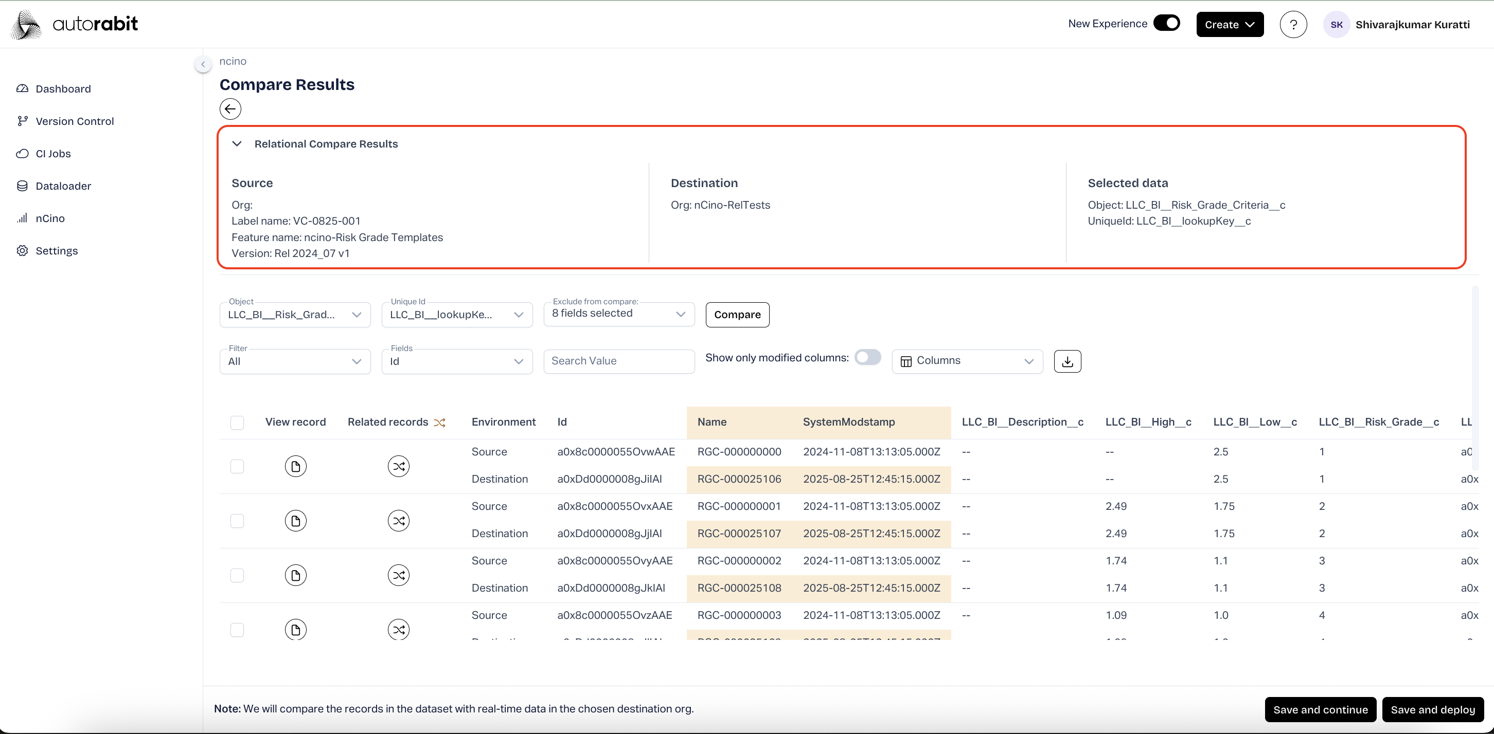
Task: Click the shuffle icon beside Related records header
Action: pos(440,423)
